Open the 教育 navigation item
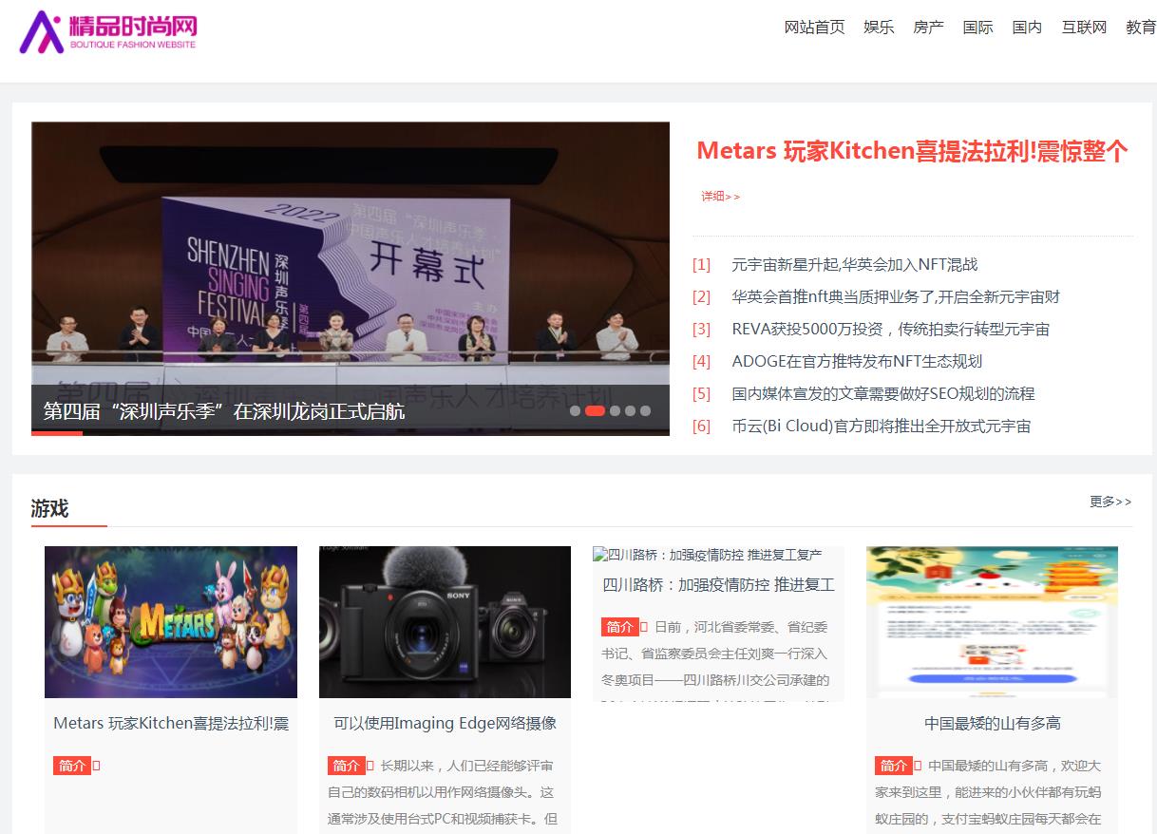Image resolution: width=1157 pixels, height=834 pixels. [x=1141, y=28]
